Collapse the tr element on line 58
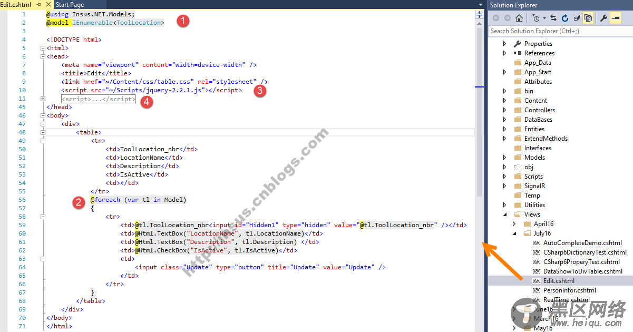 (43, 217)
